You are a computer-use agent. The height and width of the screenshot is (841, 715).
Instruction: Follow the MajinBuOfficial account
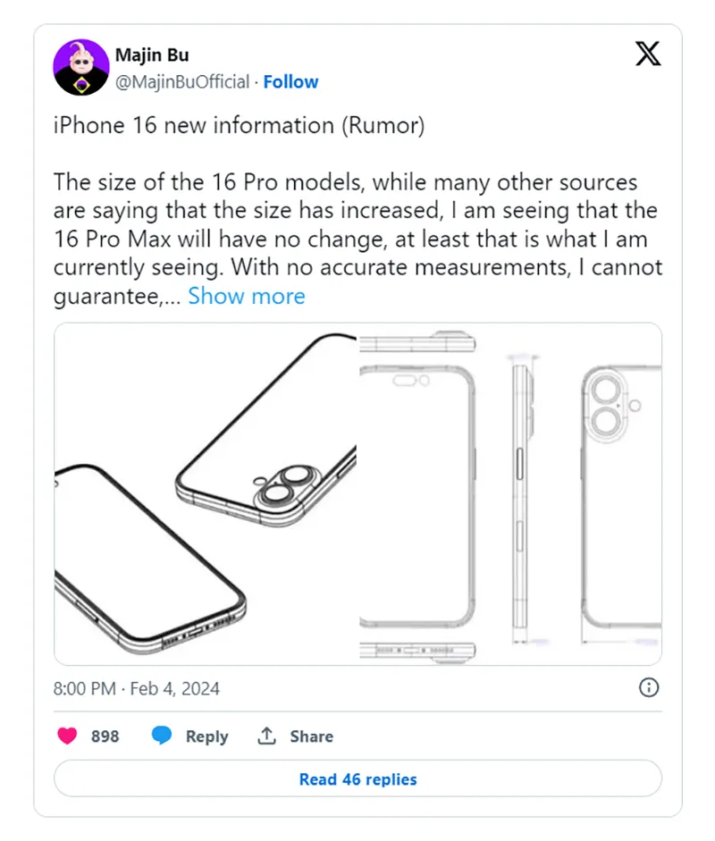(290, 82)
